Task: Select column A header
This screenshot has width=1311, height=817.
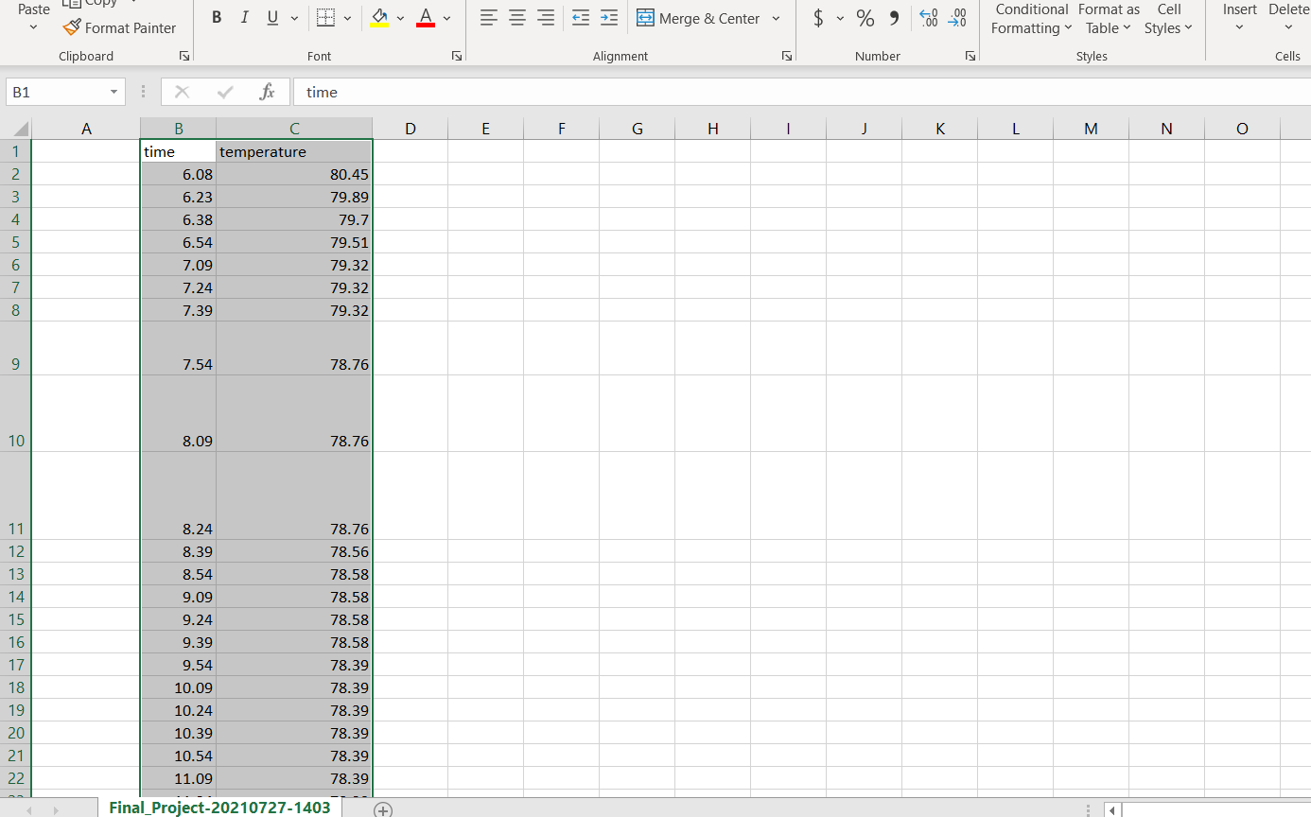Action: coord(86,129)
